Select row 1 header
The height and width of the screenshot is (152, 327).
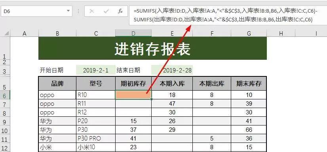(x=5, y=48)
